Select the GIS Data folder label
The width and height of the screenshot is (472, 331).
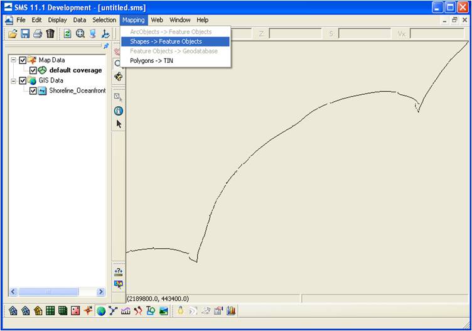pyautogui.click(x=51, y=80)
